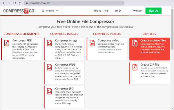Click the PDF file icon
The image size is (174, 110).
pos(7,43)
